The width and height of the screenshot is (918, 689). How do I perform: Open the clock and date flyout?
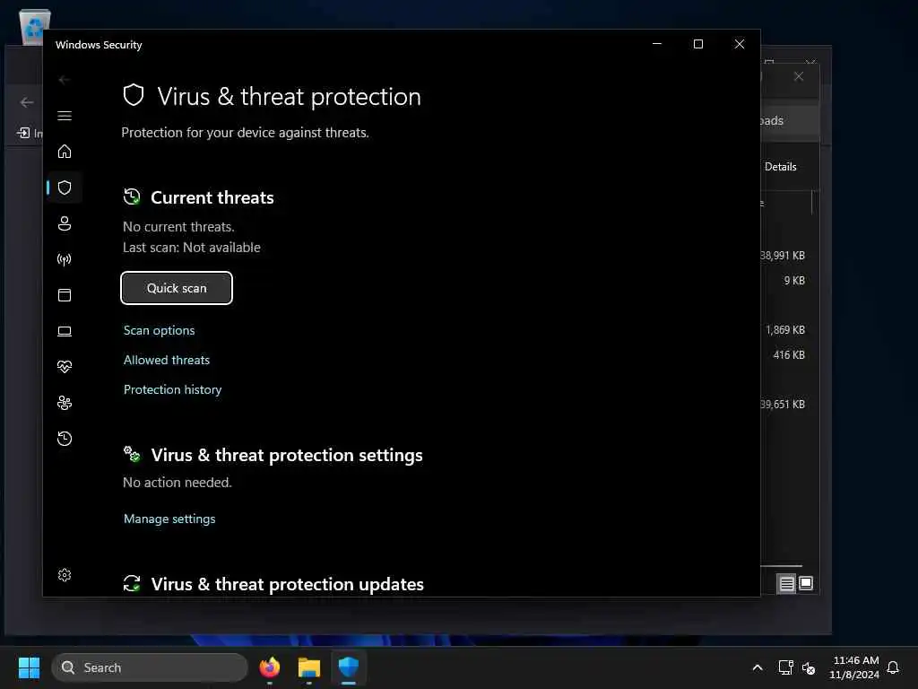pos(854,667)
